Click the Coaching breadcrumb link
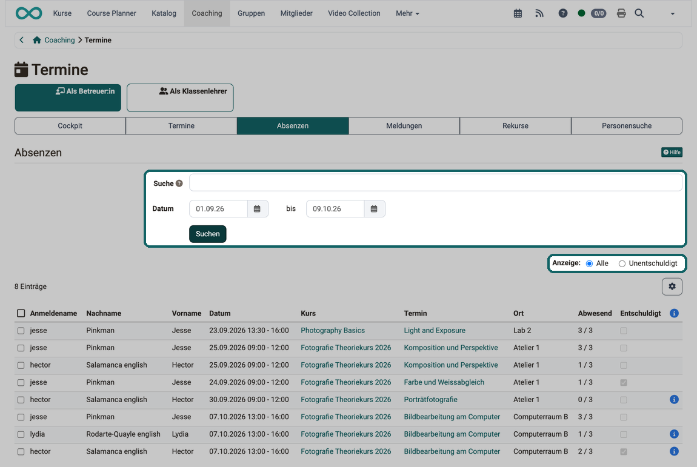Viewport: 697px width, 467px height. point(59,40)
